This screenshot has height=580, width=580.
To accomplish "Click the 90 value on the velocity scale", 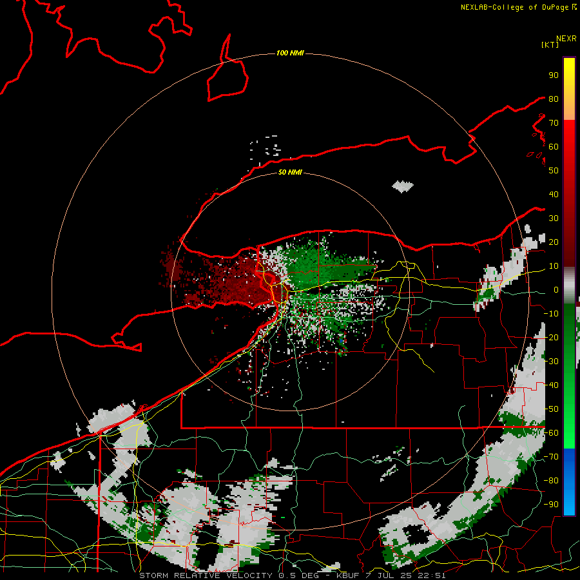I will coord(554,75).
